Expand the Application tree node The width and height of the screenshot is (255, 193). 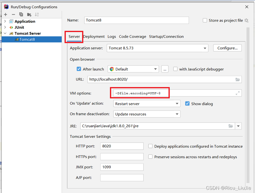coord(5,21)
